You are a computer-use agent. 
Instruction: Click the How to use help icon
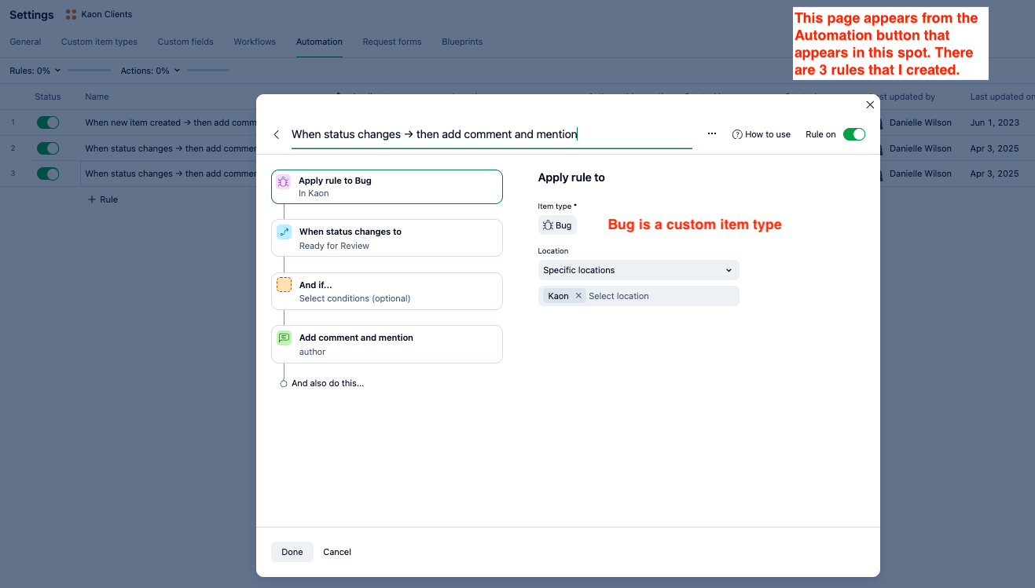point(737,134)
